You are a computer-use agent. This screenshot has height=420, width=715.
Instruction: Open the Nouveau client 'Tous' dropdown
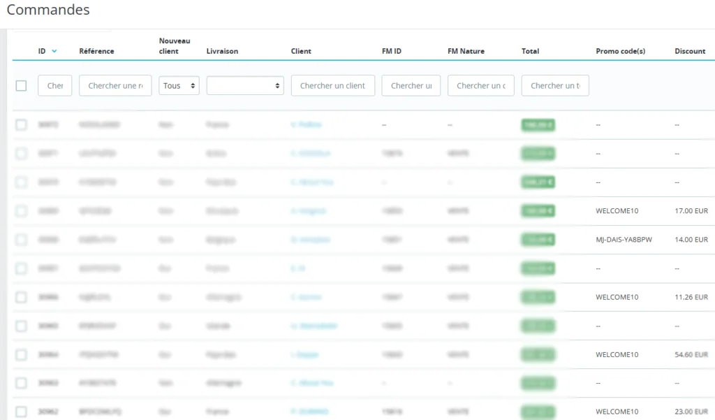click(179, 85)
